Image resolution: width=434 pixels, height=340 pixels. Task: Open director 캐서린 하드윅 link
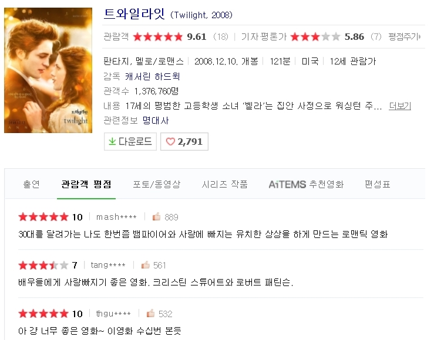tap(153, 76)
